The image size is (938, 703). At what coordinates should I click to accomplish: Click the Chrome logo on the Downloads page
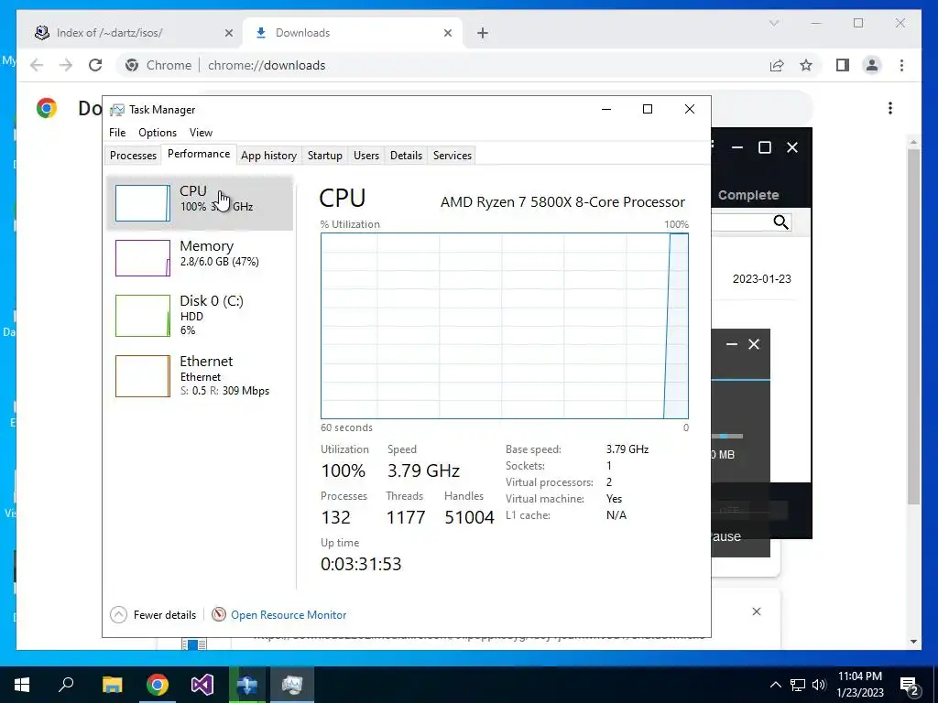click(47, 108)
